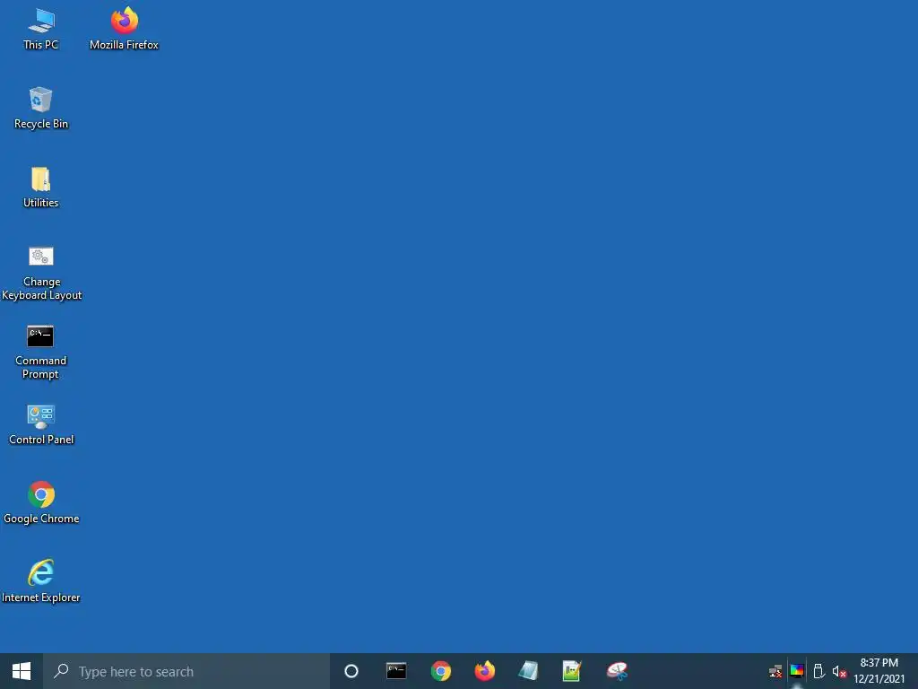Open the green notepad editor taskbar icon
The width and height of the screenshot is (918, 689).
(572, 671)
